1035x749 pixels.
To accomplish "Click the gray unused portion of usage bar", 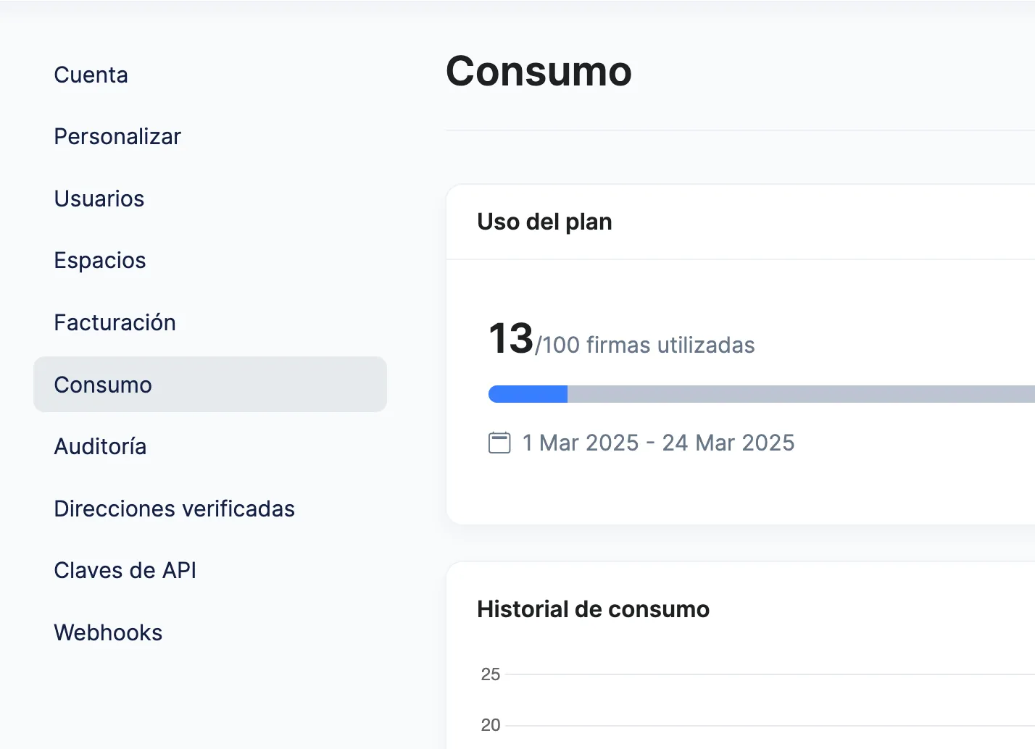I will pyautogui.click(x=797, y=394).
